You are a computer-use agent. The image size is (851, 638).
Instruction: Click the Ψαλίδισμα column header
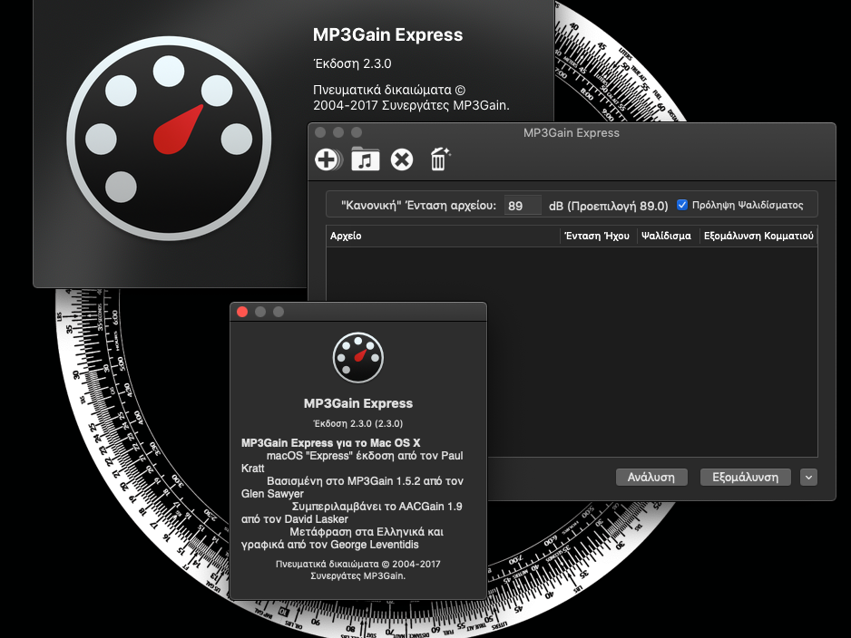(668, 236)
